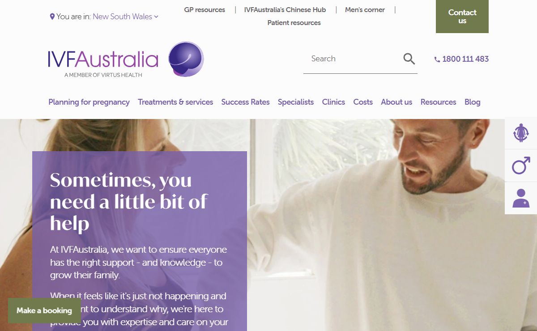Click the search magnifying glass icon
This screenshot has height=331, width=537.
[x=409, y=59]
